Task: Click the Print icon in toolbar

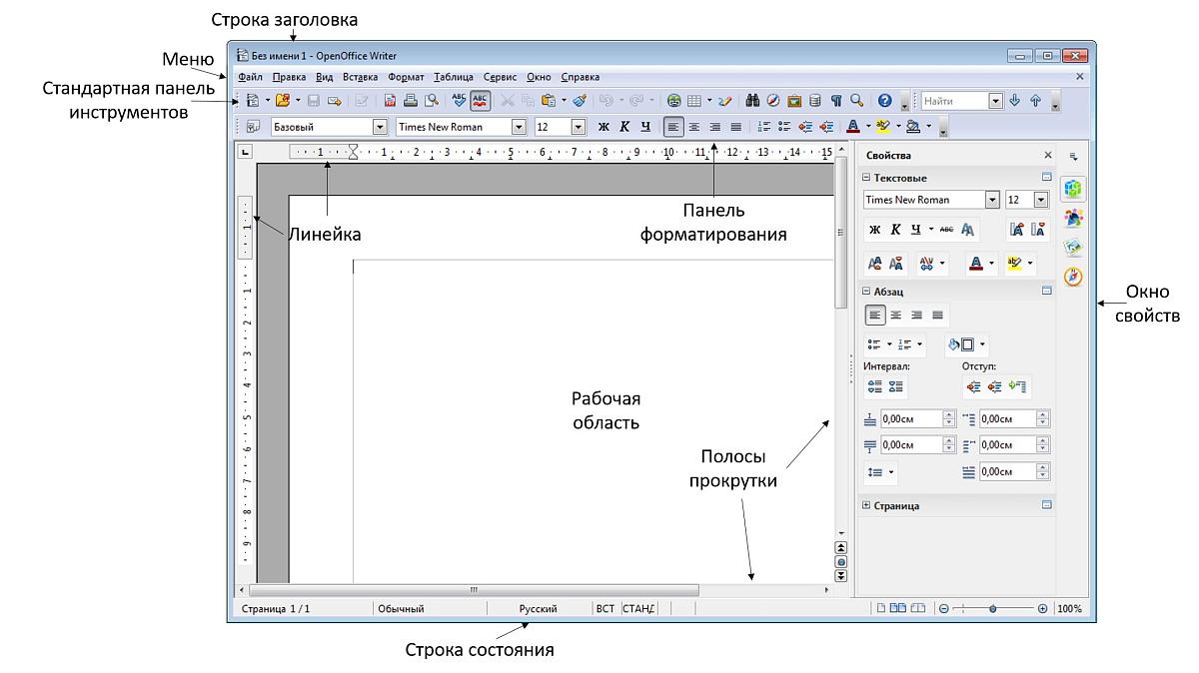Action: click(410, 101)
